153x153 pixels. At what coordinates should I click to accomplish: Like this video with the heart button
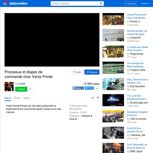pos(77,72)
